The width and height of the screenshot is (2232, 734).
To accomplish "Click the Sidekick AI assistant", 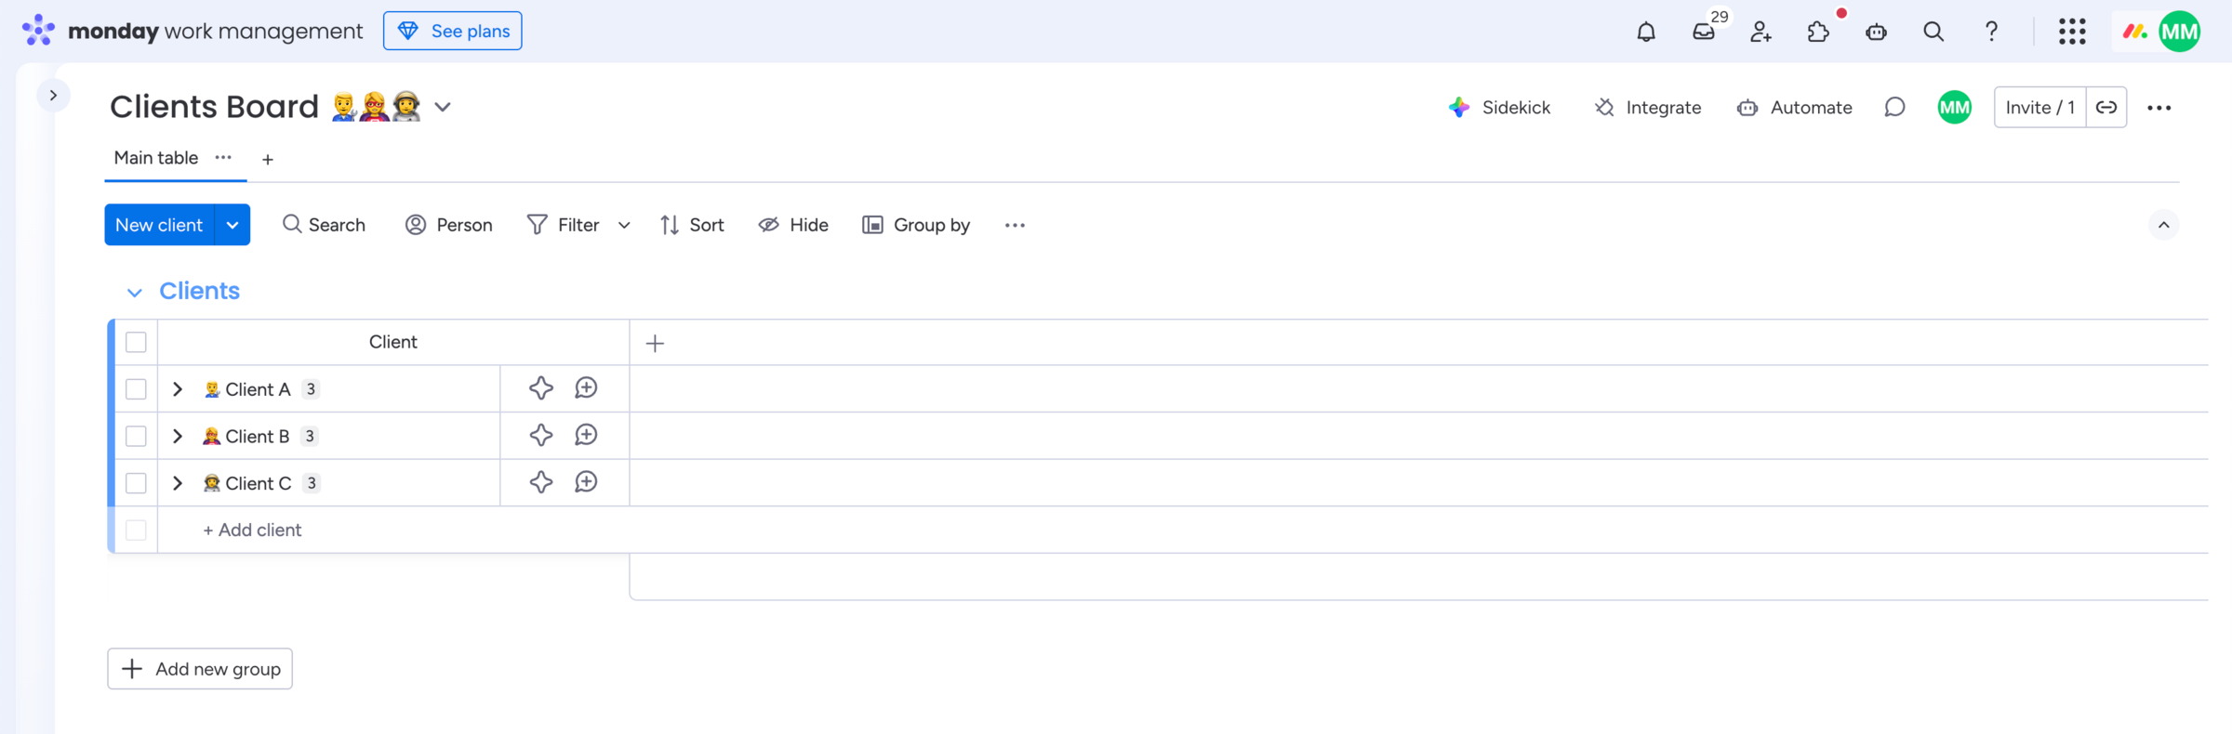I will [x=1499, y=108].
